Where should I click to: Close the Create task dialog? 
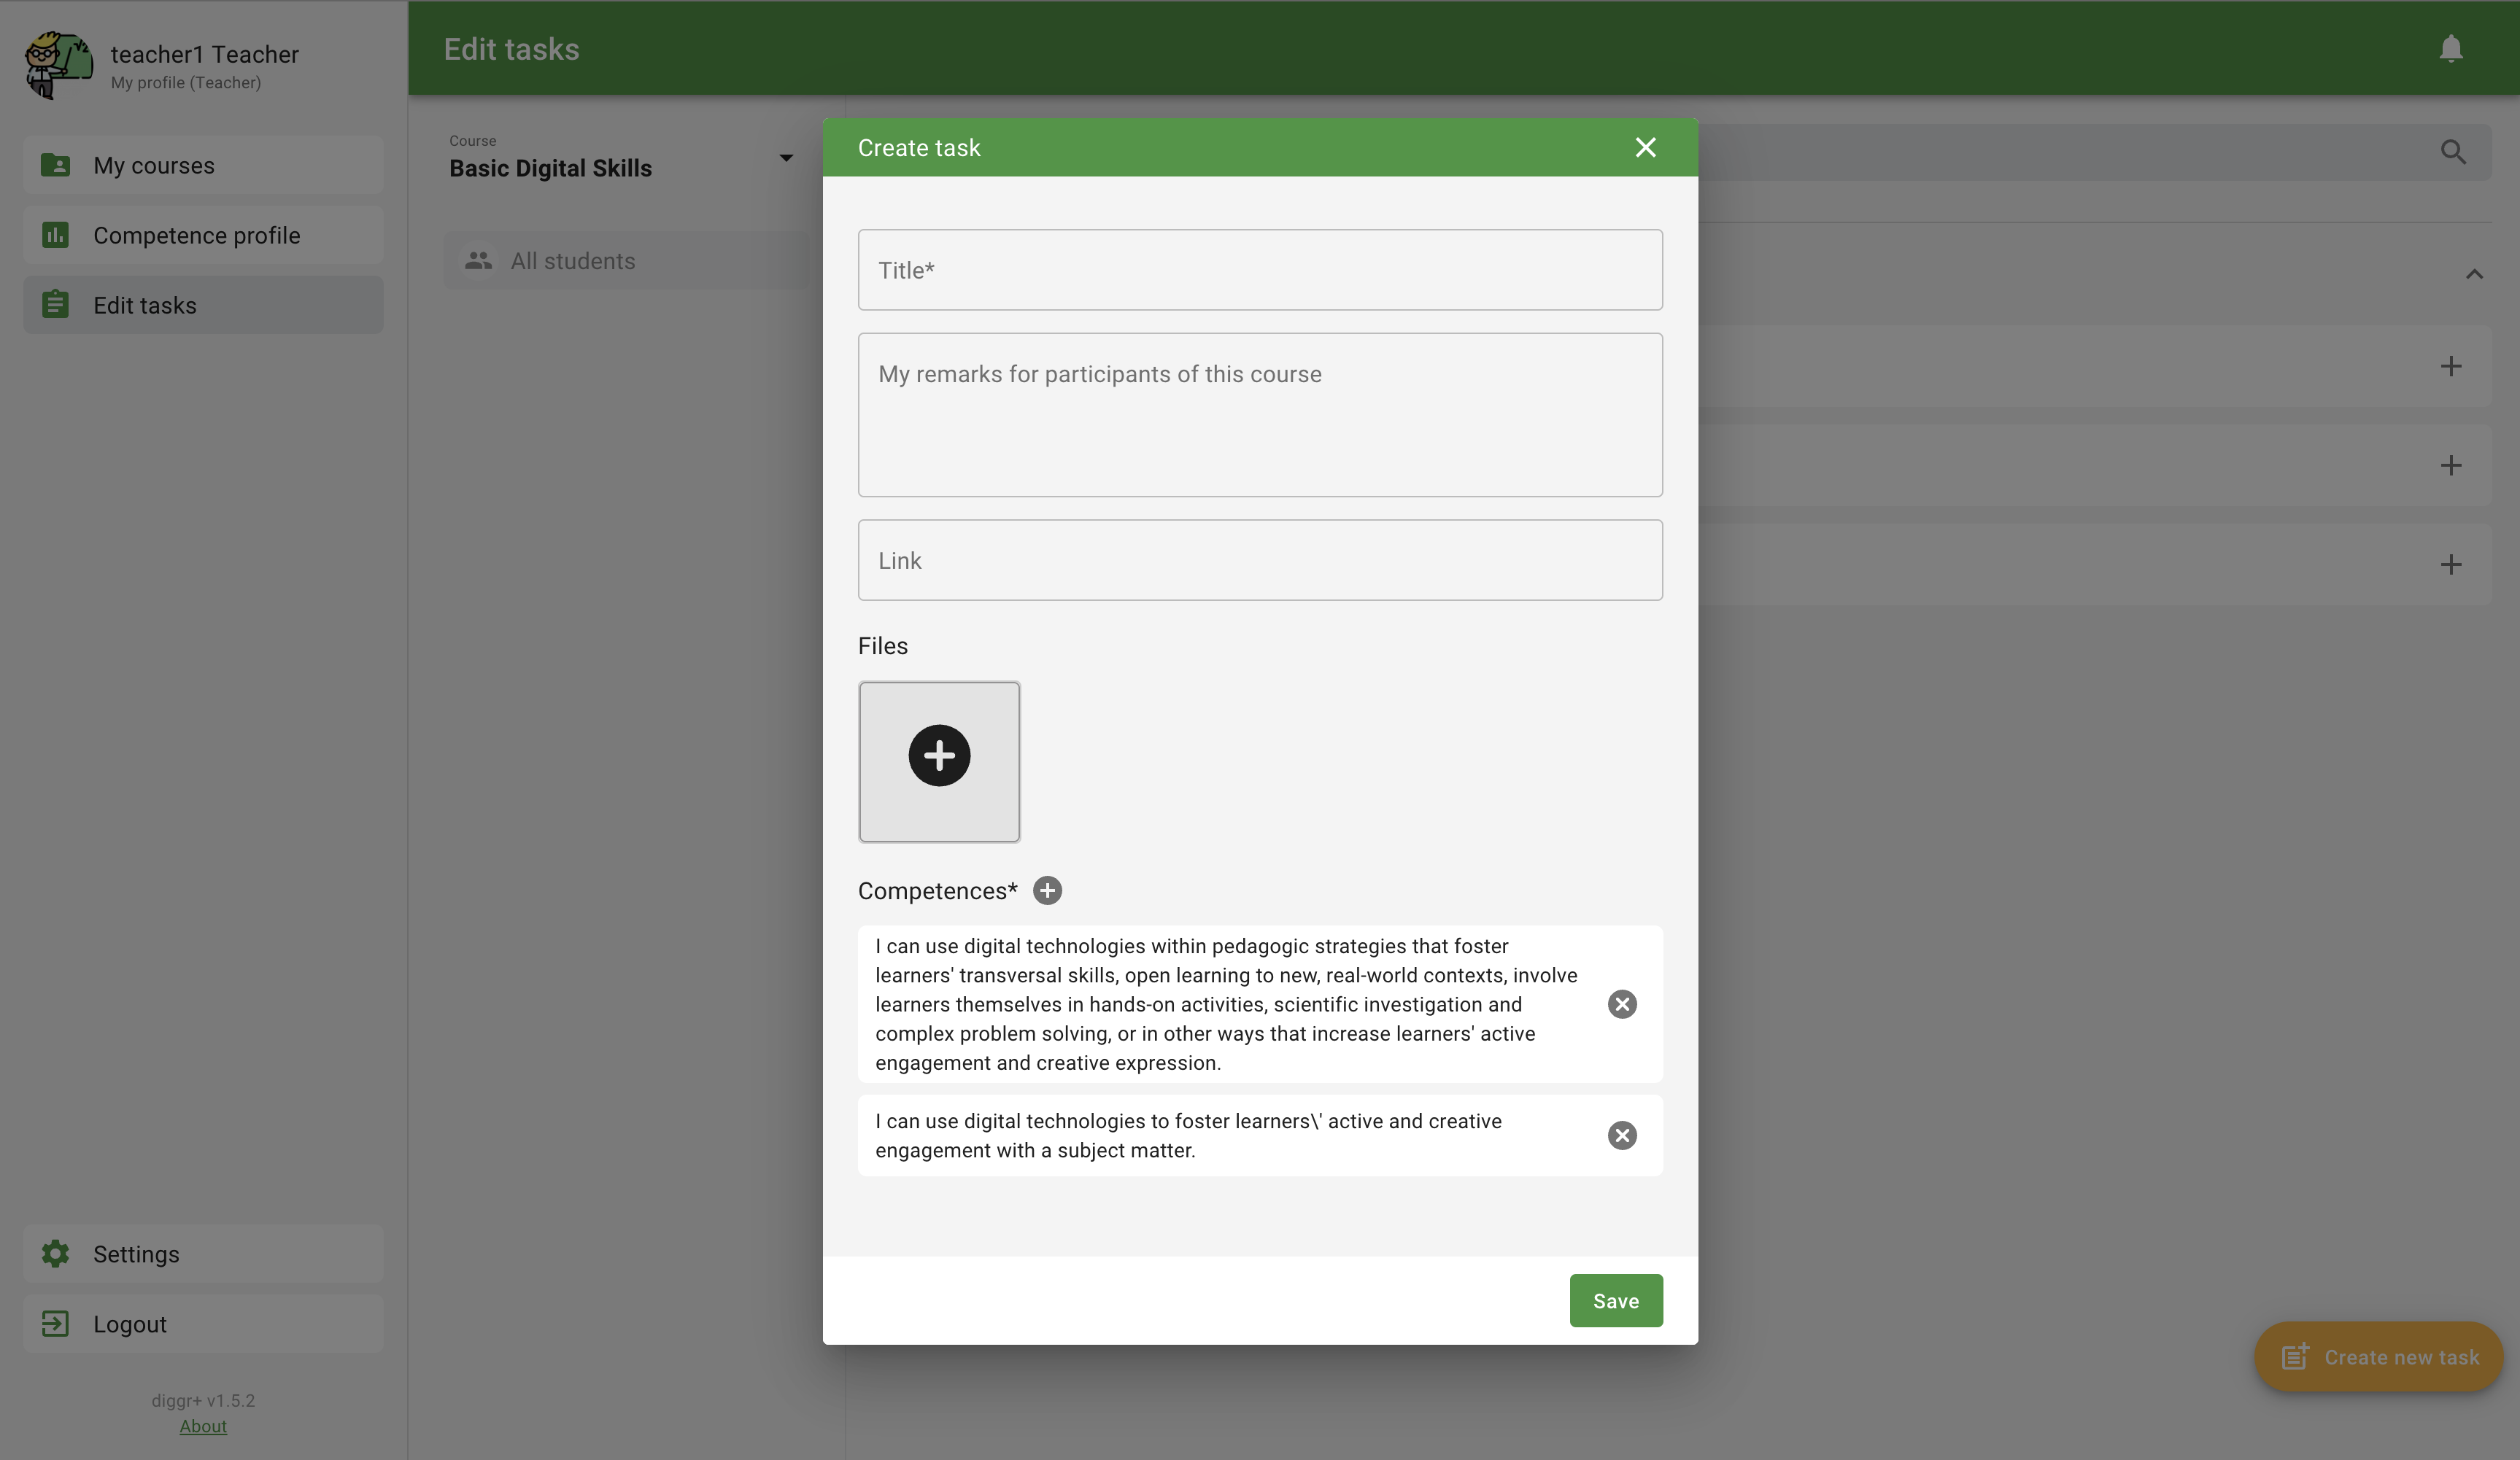click(1645, 148)
